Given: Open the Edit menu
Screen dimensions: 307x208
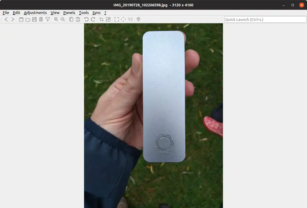Looking at the screenshot, I should [16, 13].
